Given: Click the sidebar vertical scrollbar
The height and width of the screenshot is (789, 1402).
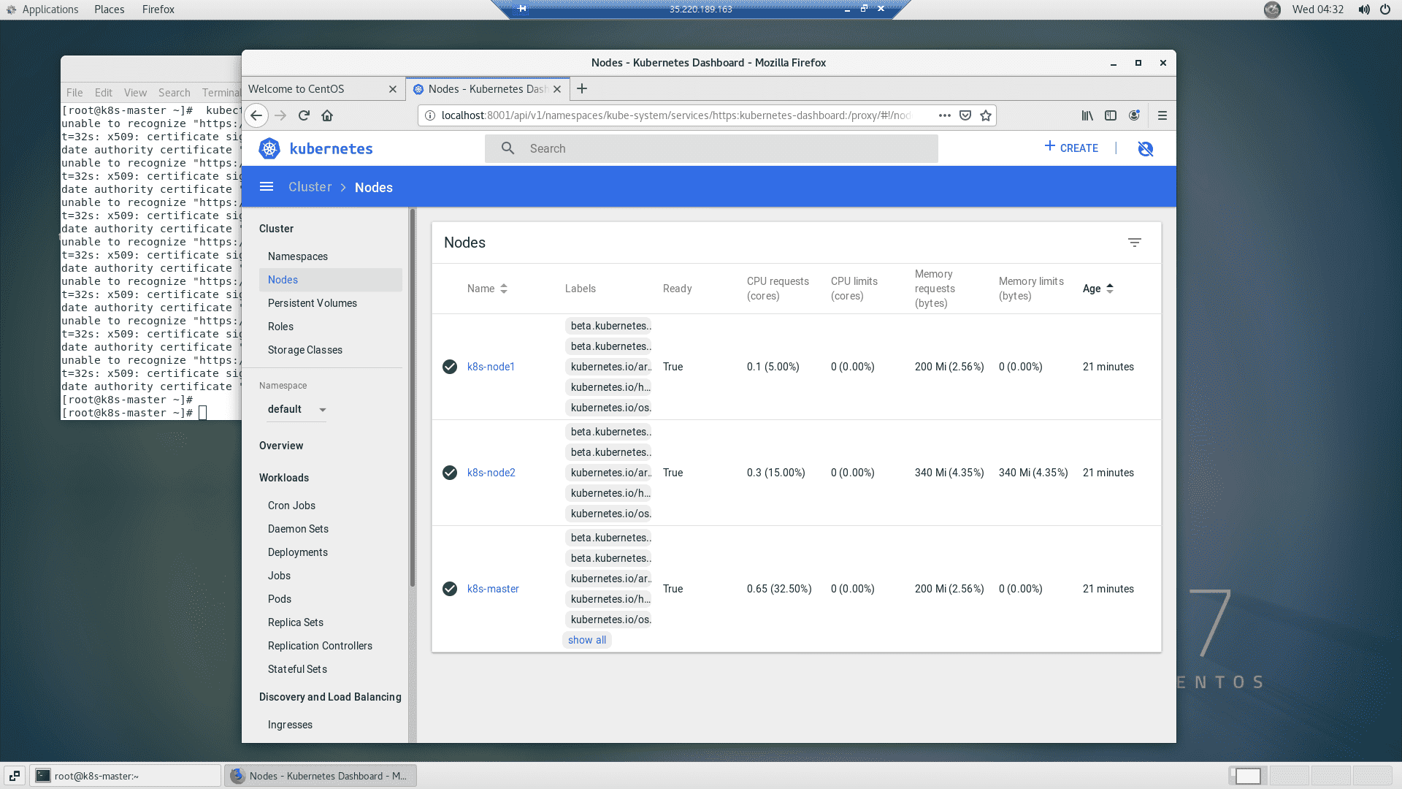Looking at the screenshot, I should point(412,398).
